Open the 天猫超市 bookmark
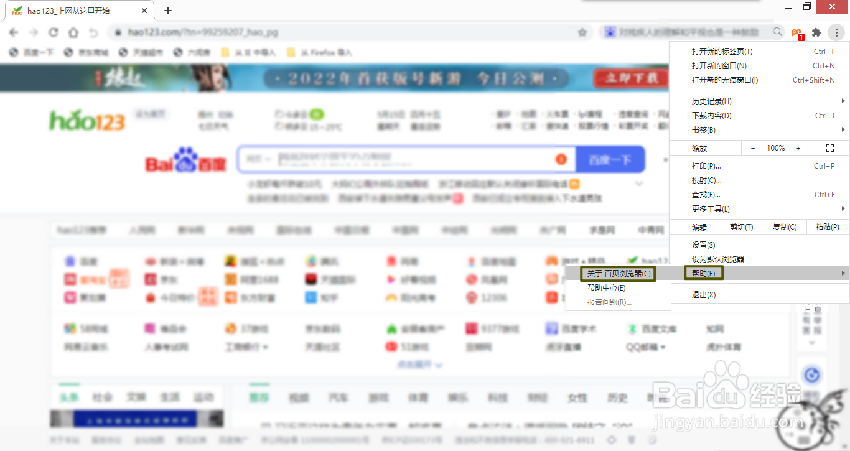This screenshot has height=451, width=850. pyautogui.click(x=141, y=53)
